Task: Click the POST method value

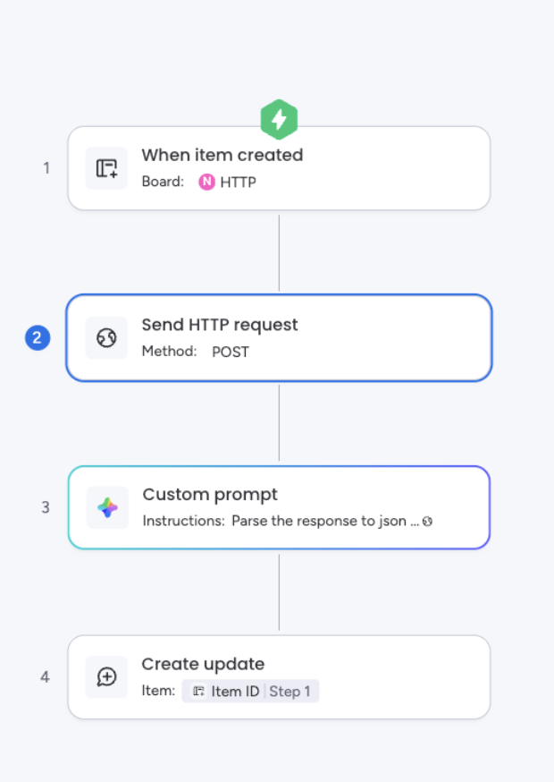Action: (231, 352)
